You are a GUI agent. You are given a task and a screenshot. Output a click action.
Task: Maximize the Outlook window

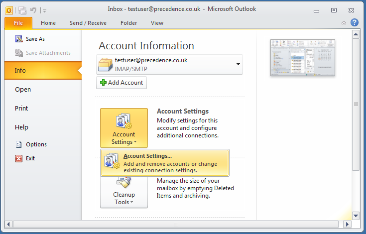pyautogui.click(x=334, y=10)
